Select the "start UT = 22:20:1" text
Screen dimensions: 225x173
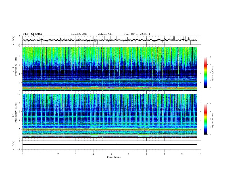coord(137,34)
